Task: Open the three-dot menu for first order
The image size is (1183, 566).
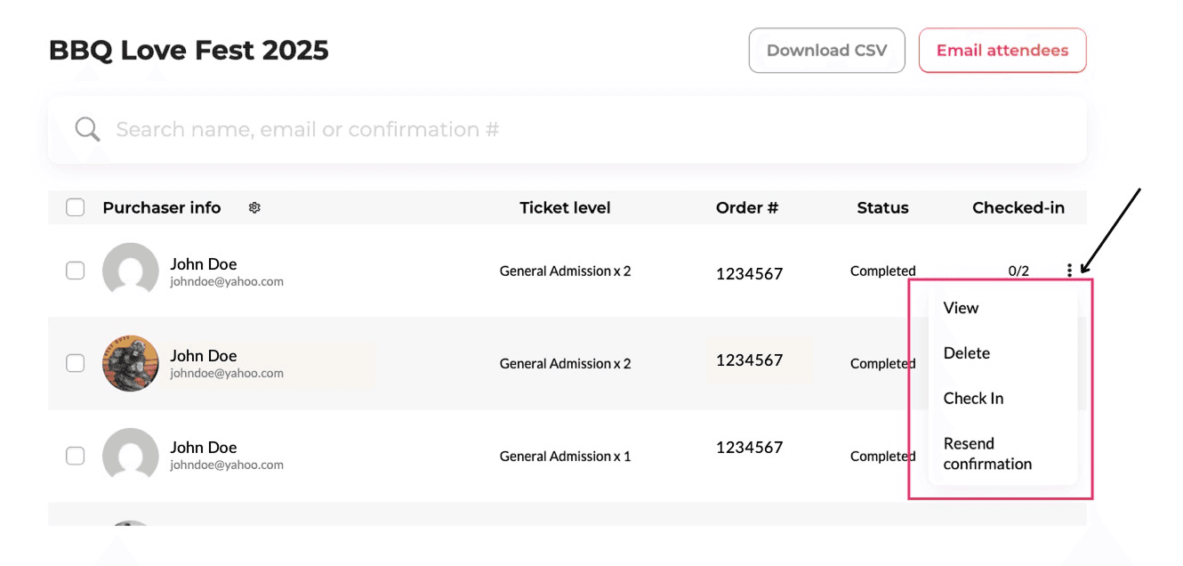Action: pos(1069,271)
